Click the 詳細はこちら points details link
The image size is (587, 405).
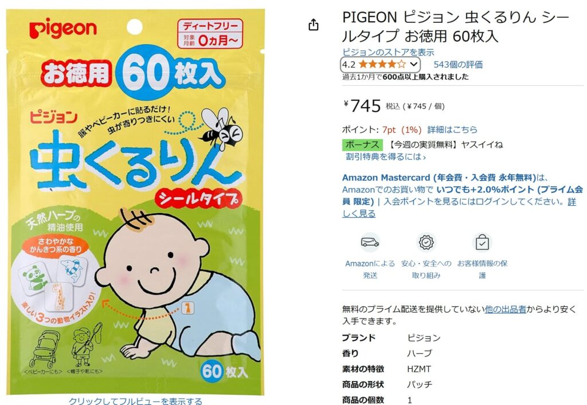[452, 130]
